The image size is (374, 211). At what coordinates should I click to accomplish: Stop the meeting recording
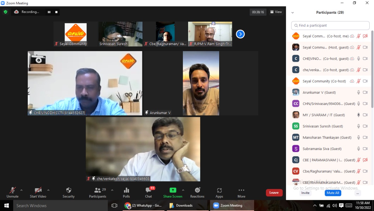click(x=56, y=12)
